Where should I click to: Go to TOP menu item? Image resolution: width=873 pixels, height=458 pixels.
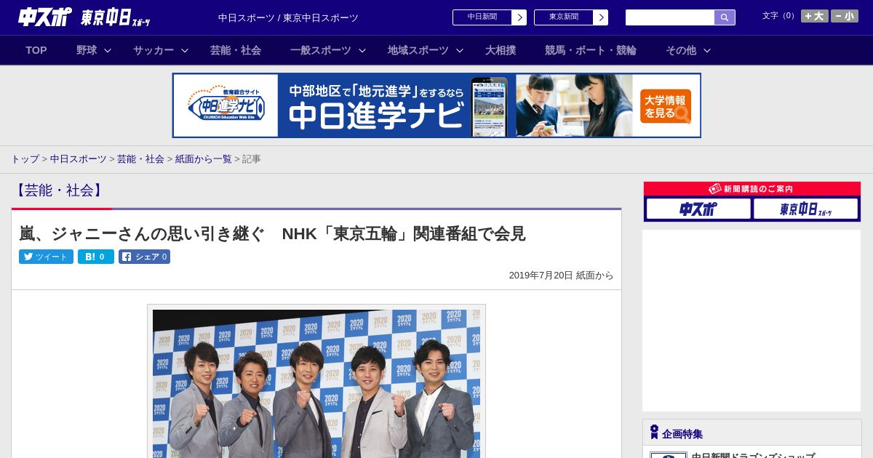pyautogui.click(x=36, y=50)
